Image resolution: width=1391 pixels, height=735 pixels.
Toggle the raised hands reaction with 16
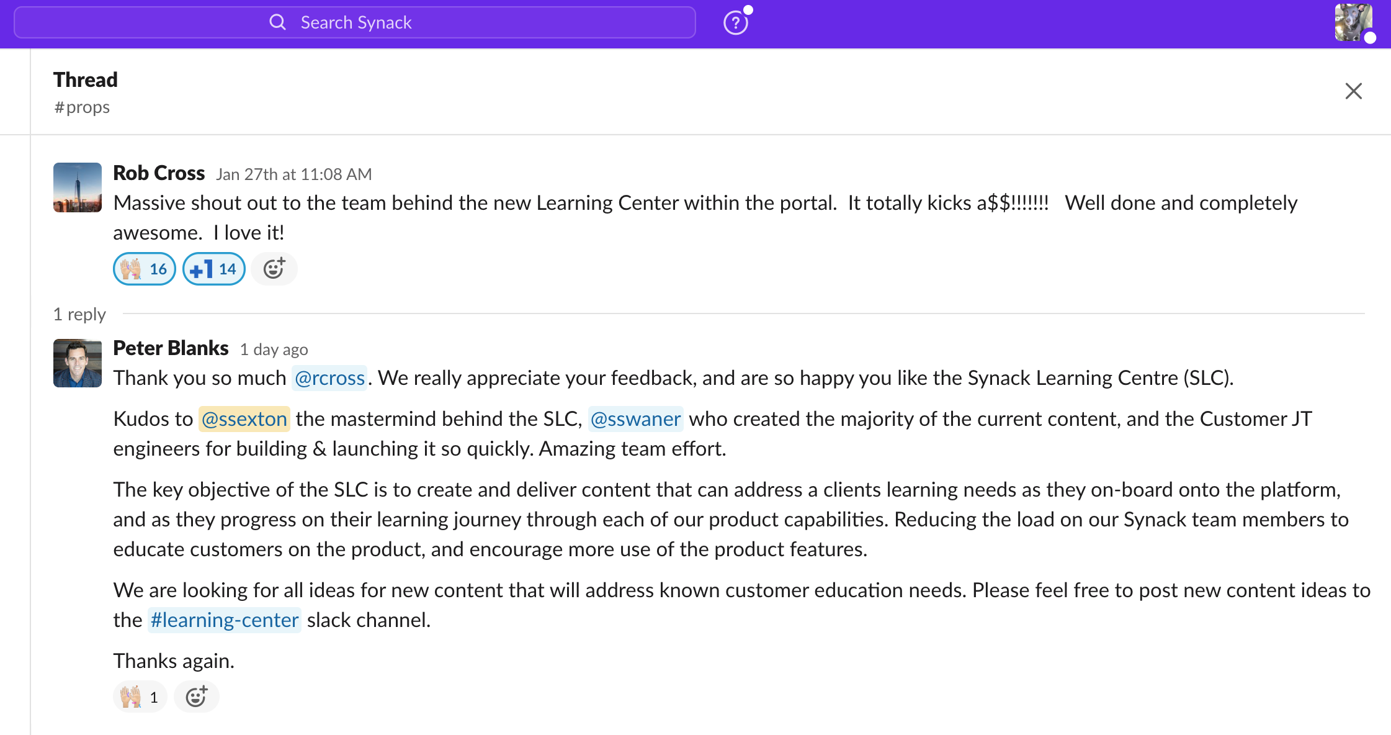click(145, 269)
